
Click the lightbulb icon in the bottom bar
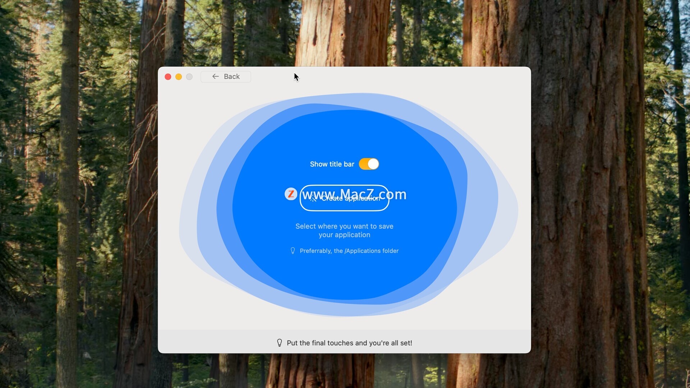point(280,343)
